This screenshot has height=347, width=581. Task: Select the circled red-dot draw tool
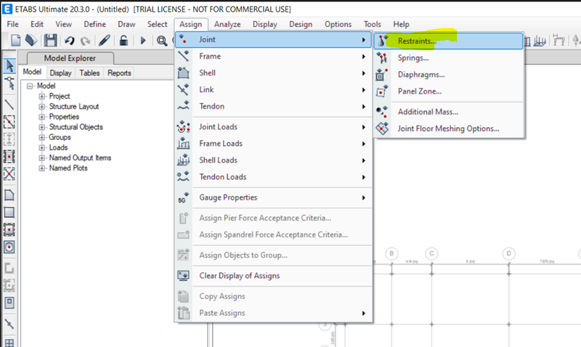click(9, 247)
